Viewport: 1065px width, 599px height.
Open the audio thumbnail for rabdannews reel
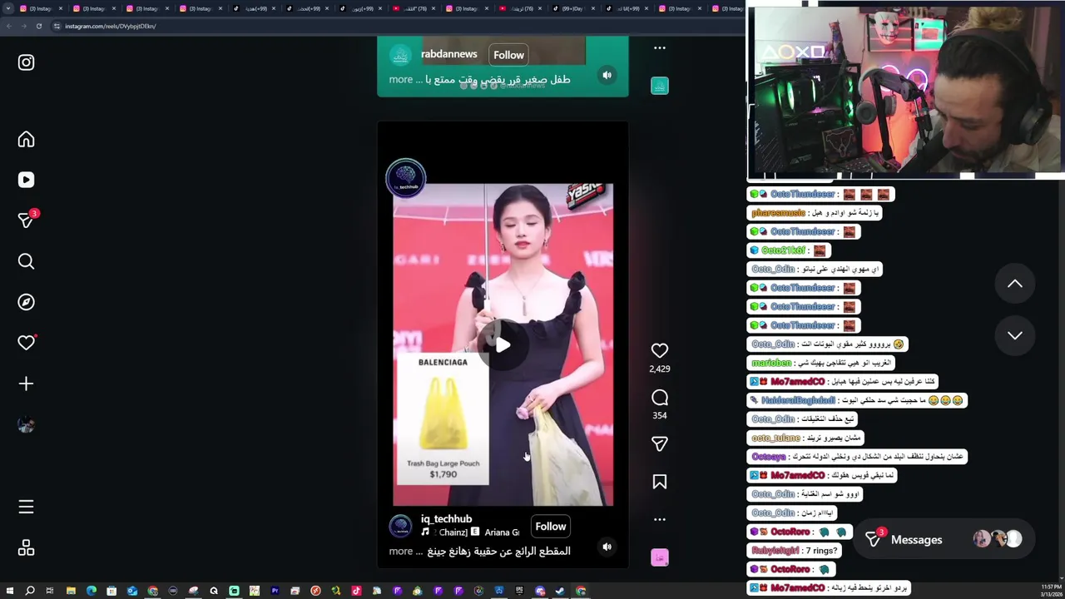(660, 86)
